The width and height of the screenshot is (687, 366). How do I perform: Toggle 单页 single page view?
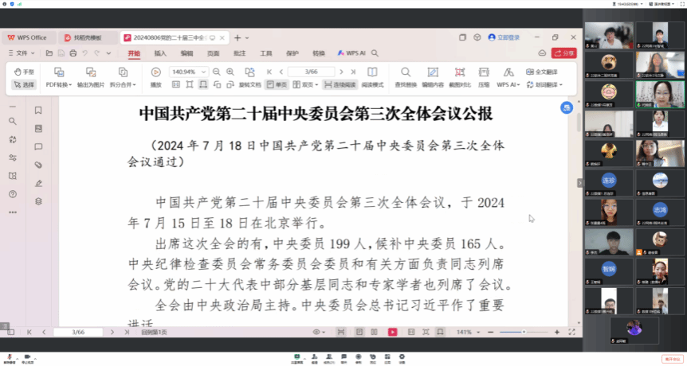[277, 84]
